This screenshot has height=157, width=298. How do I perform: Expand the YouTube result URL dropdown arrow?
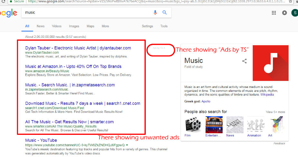[127, 145]
